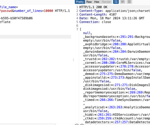Click the _darwindaemon entry in the response
The width and height of the screenshot is (150, 125).
[x=117, y=51]
